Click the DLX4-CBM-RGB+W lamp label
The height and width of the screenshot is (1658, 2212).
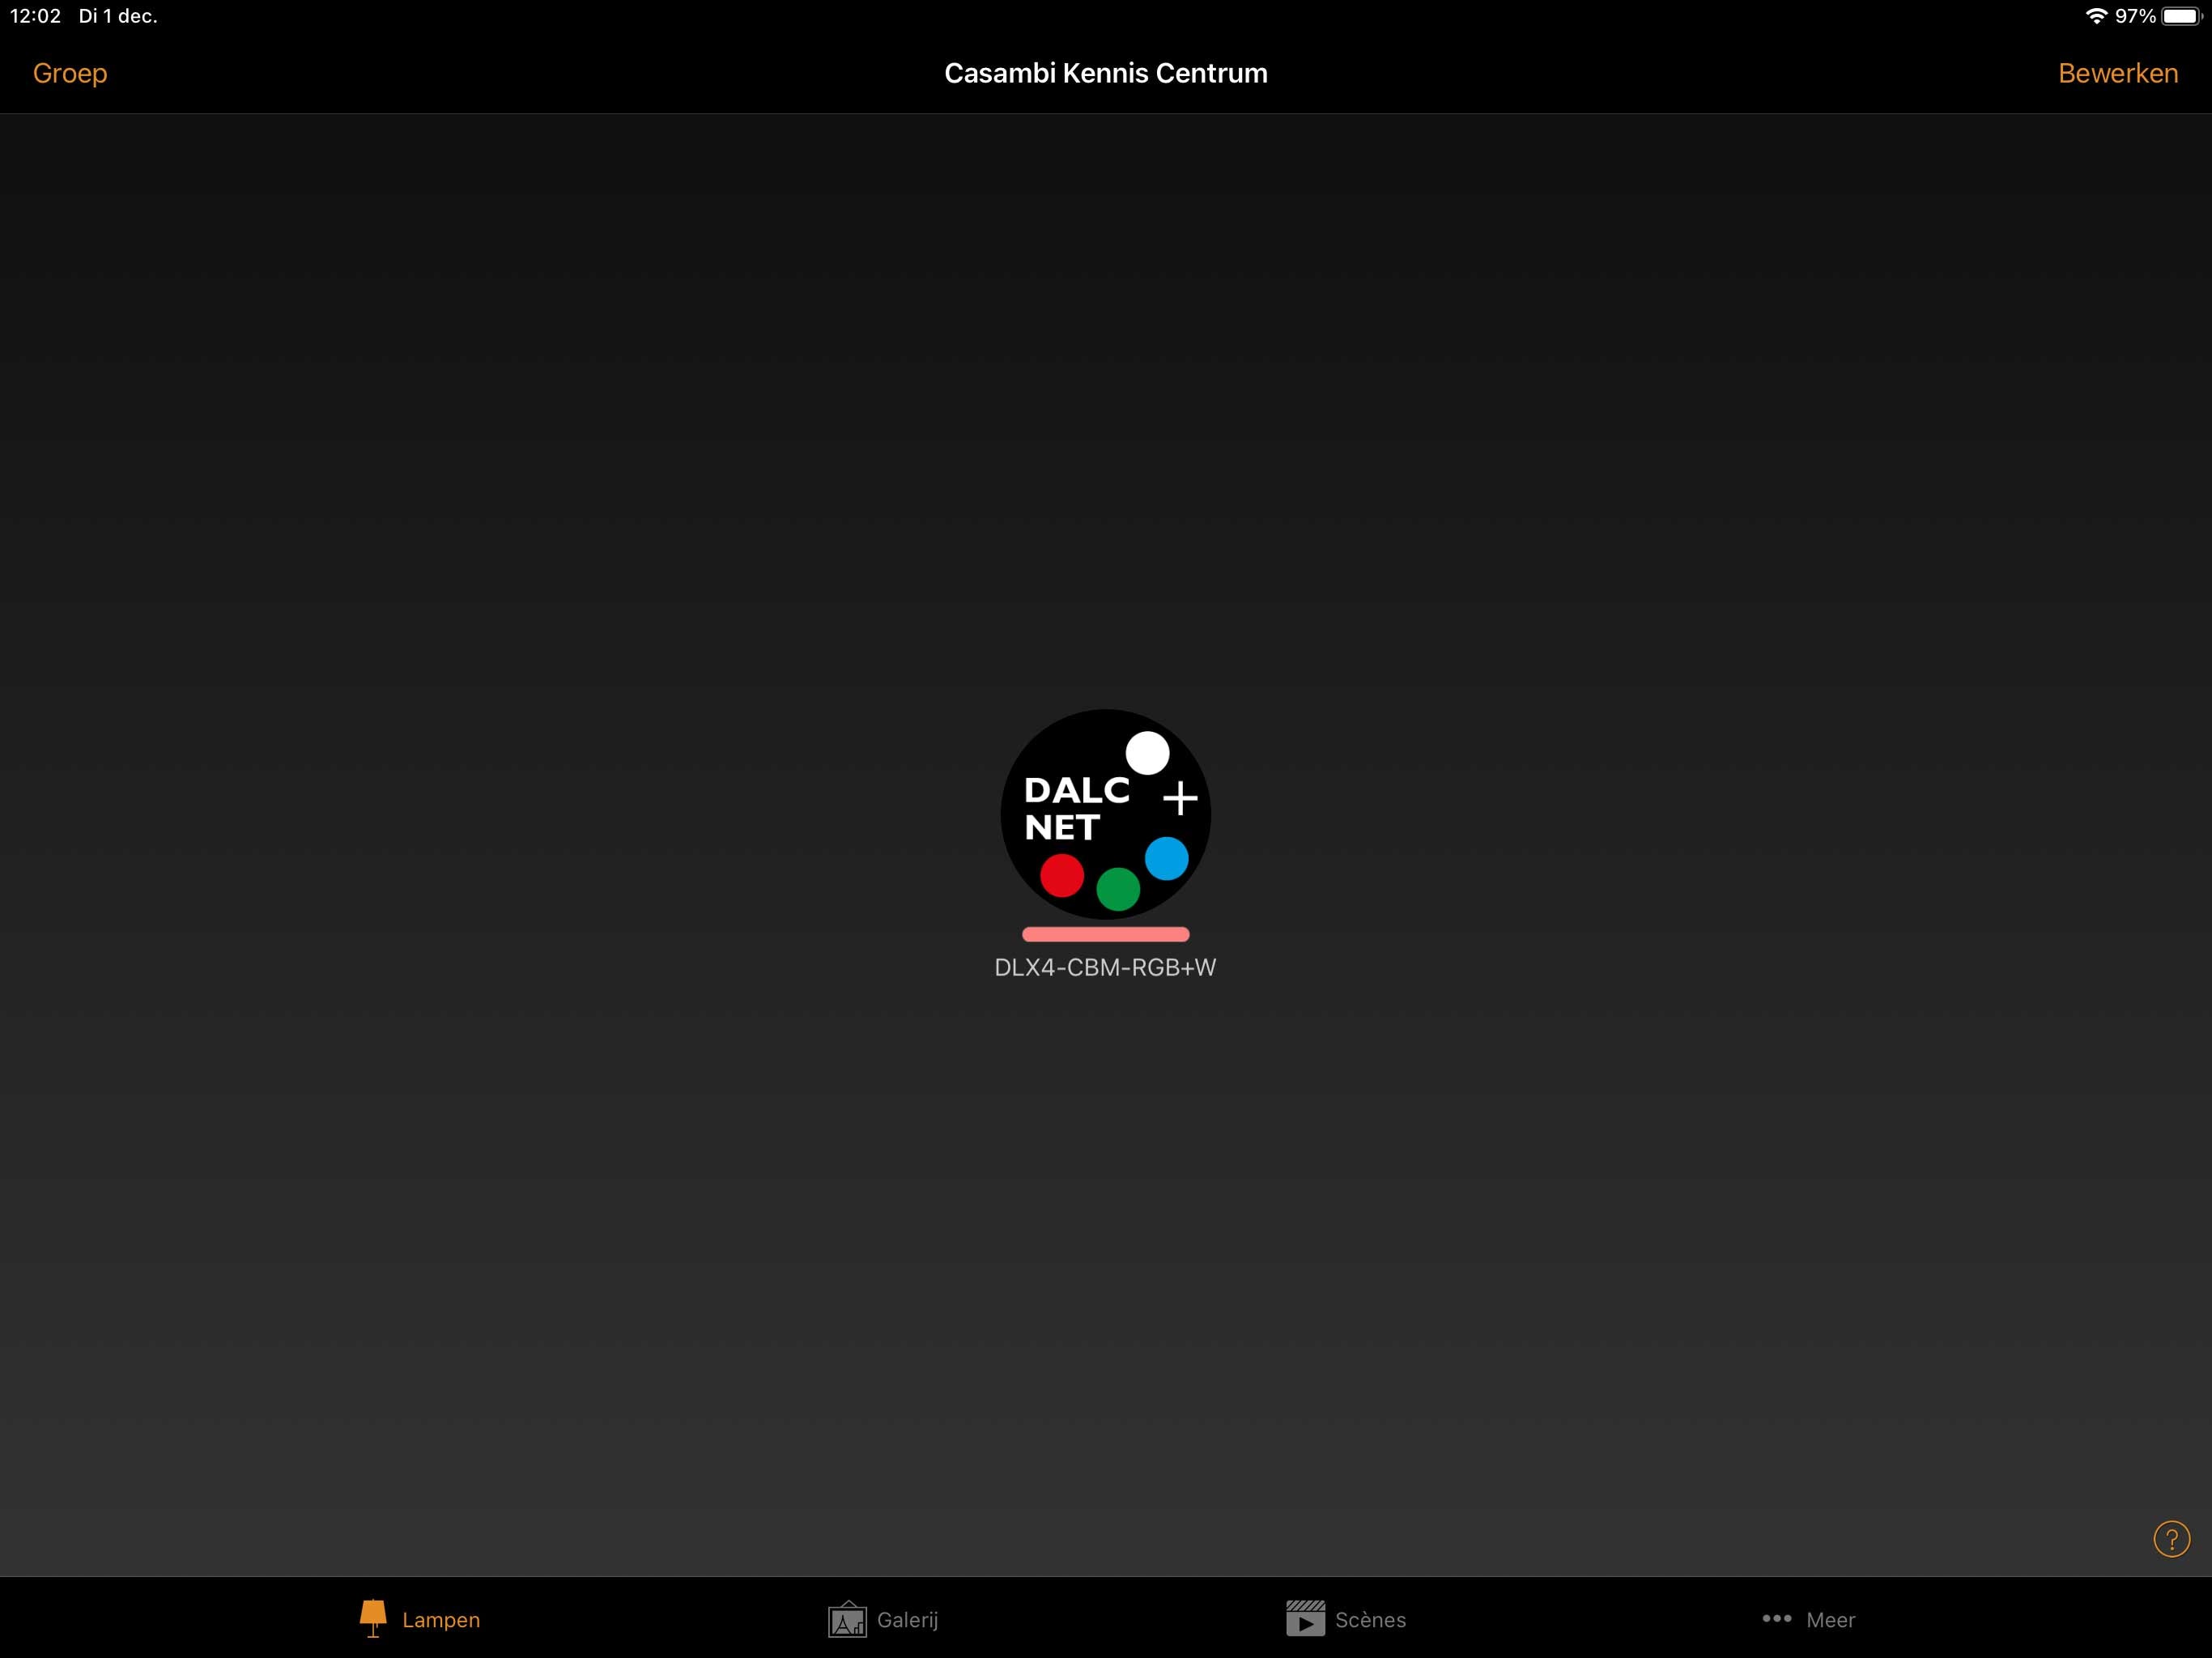pos(1105,967)
